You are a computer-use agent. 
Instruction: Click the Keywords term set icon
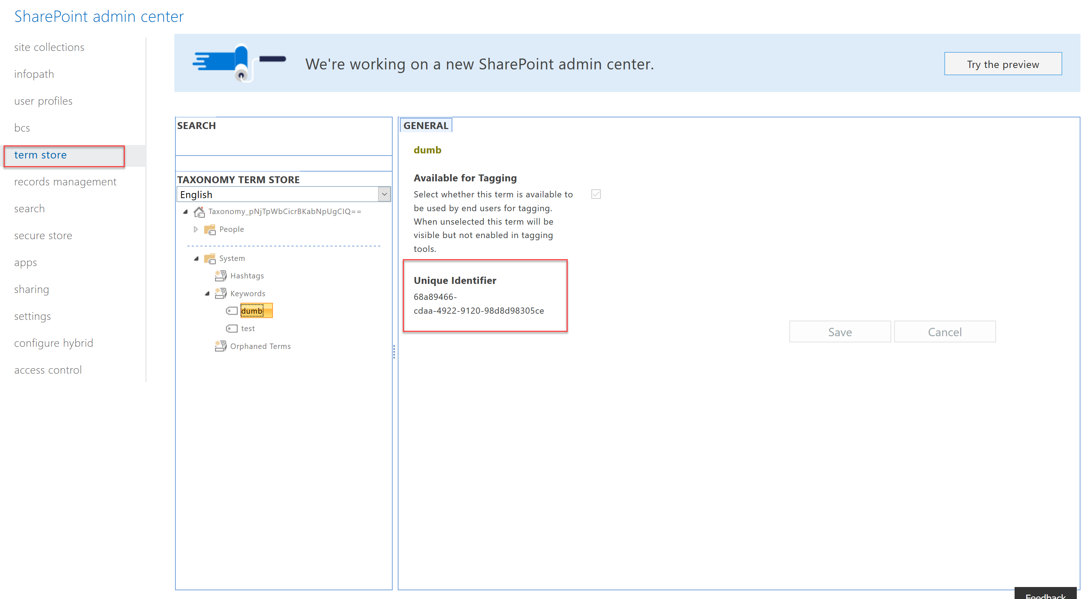coord(221,293)
